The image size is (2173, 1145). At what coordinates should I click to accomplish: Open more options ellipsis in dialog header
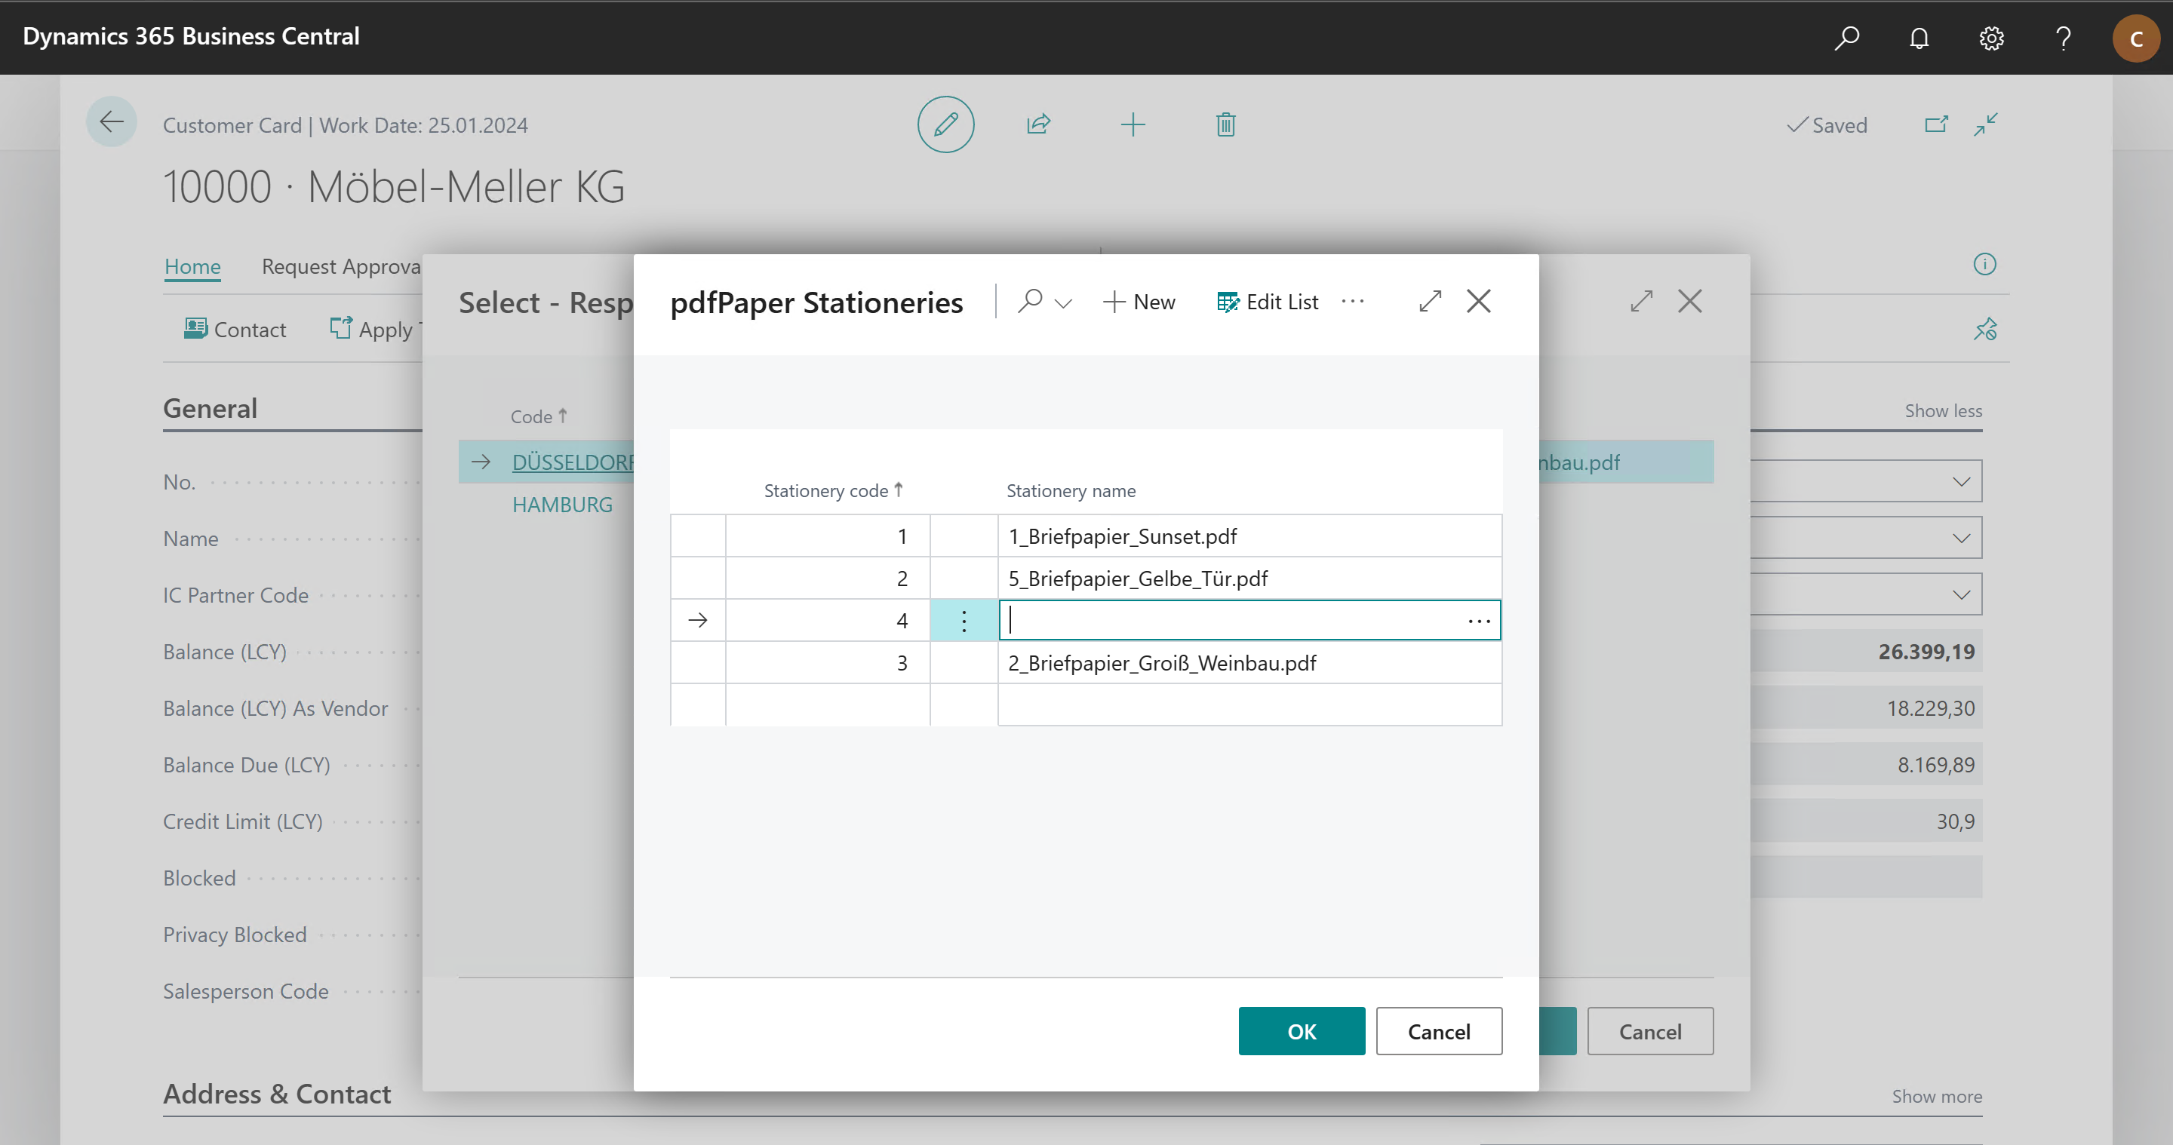[1352, 301]
